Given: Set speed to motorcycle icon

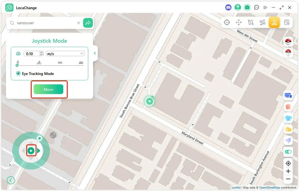Looking at the screenshot, I should click(x=60, y=62).
